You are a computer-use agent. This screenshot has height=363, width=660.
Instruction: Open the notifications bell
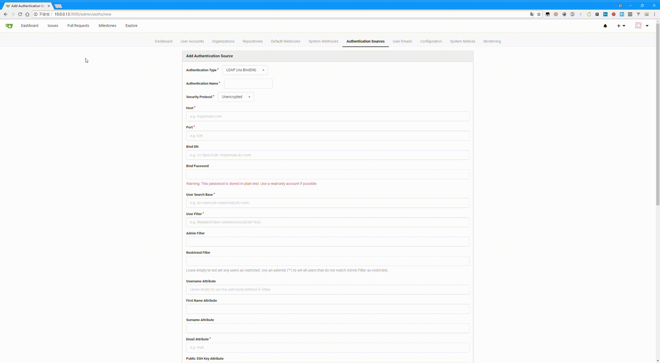[x=605, y=26]
